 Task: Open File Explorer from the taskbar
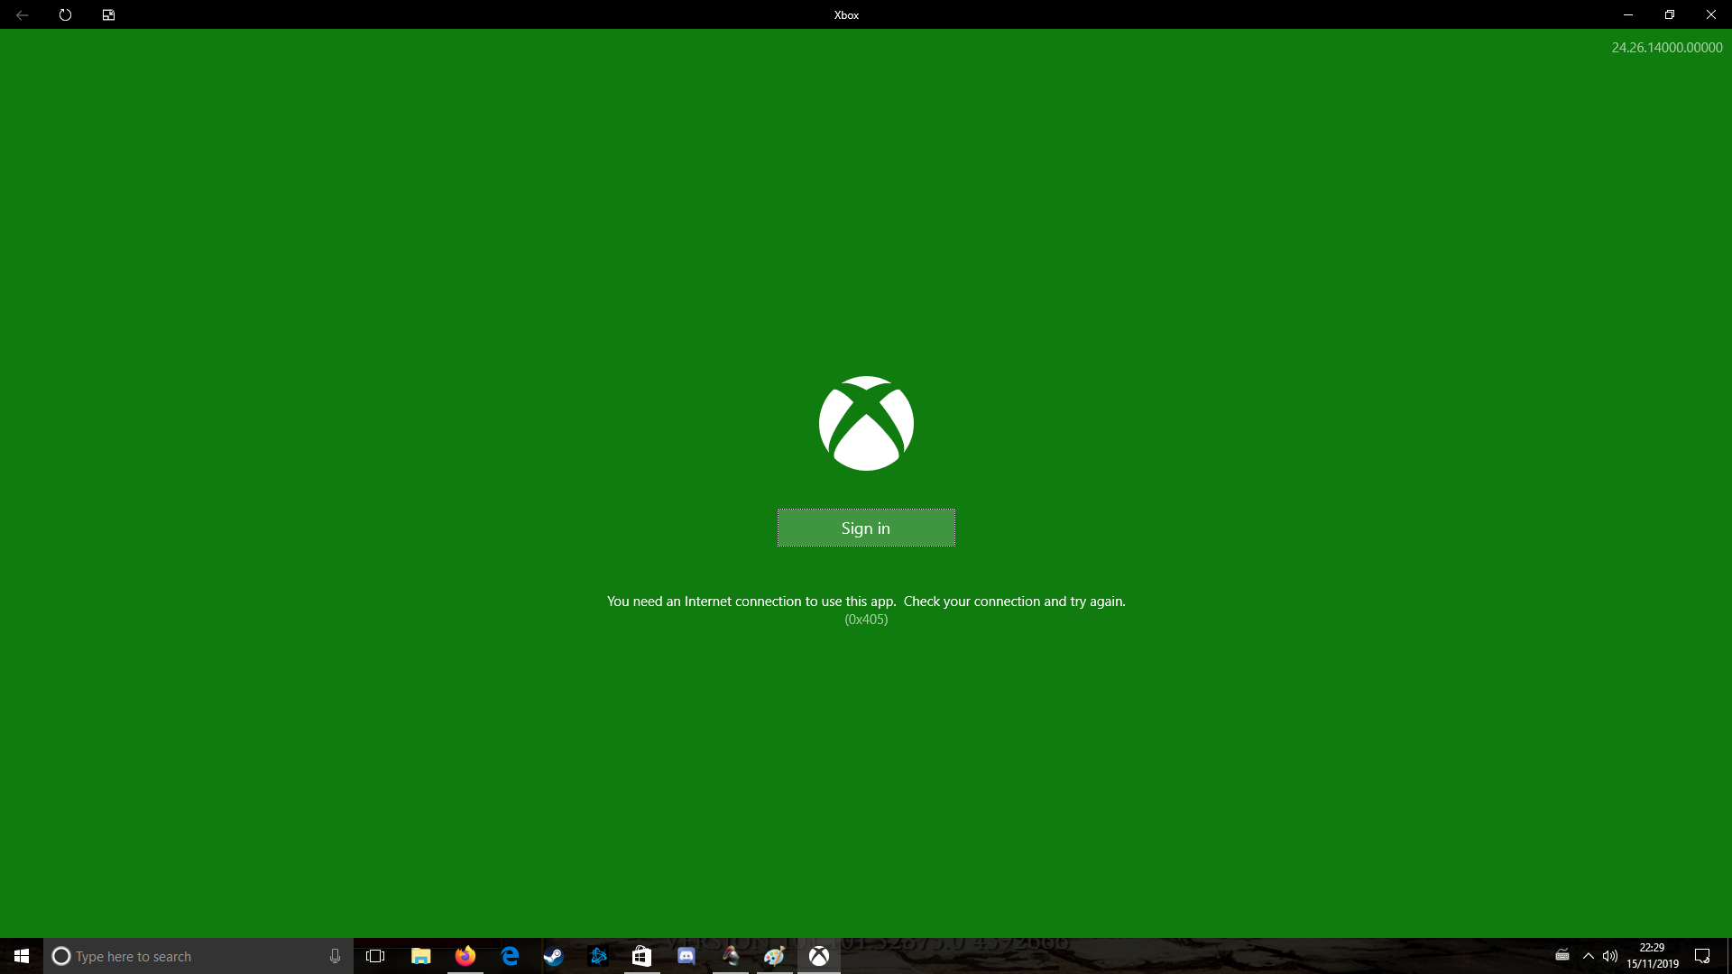click(x=420, y=956)
